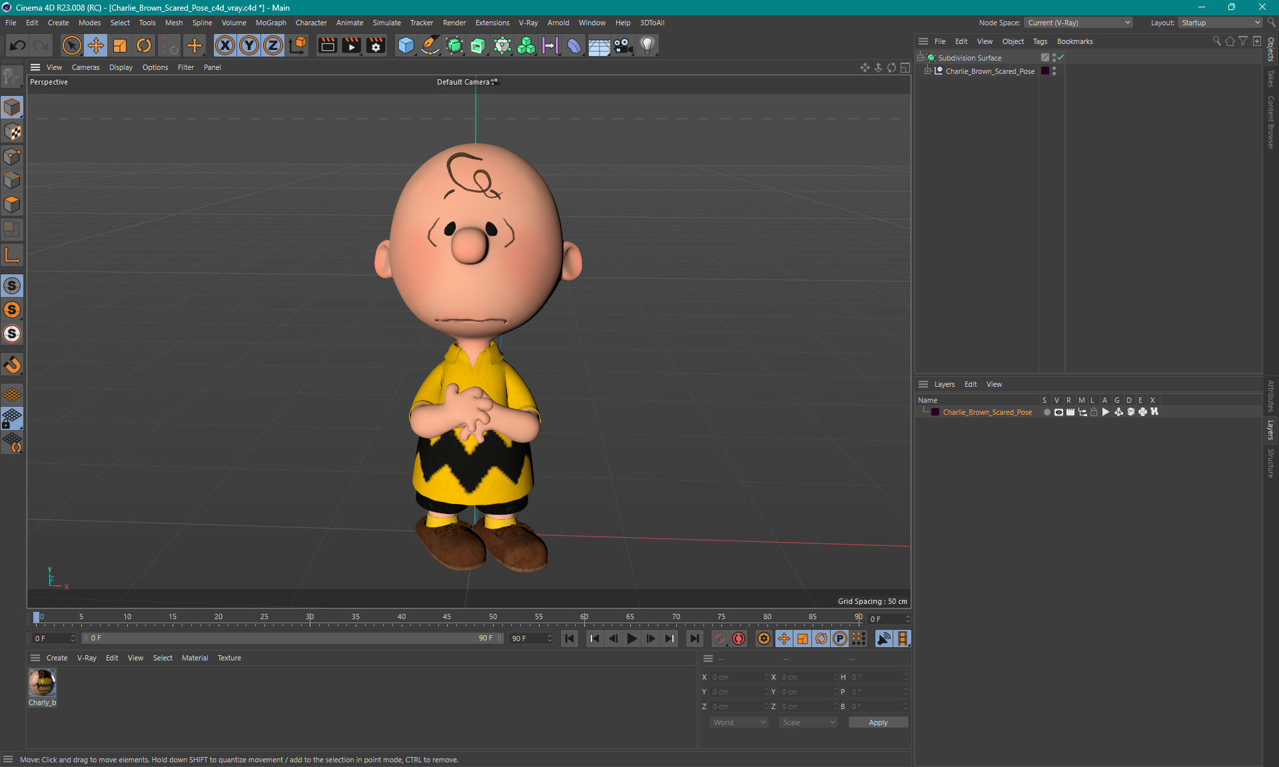Enable Points mode in left palette
The height and width of the screenshot is (767, 1279).
pos(12,156)
